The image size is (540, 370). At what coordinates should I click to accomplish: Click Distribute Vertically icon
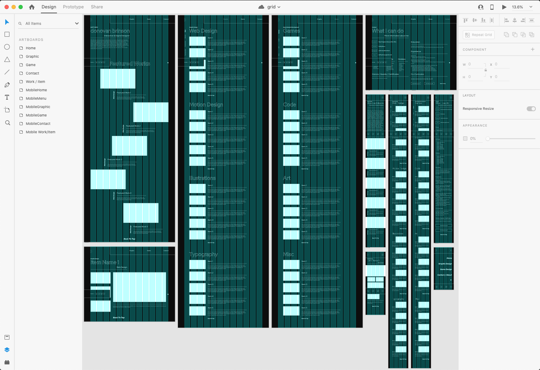pos(532,20)
